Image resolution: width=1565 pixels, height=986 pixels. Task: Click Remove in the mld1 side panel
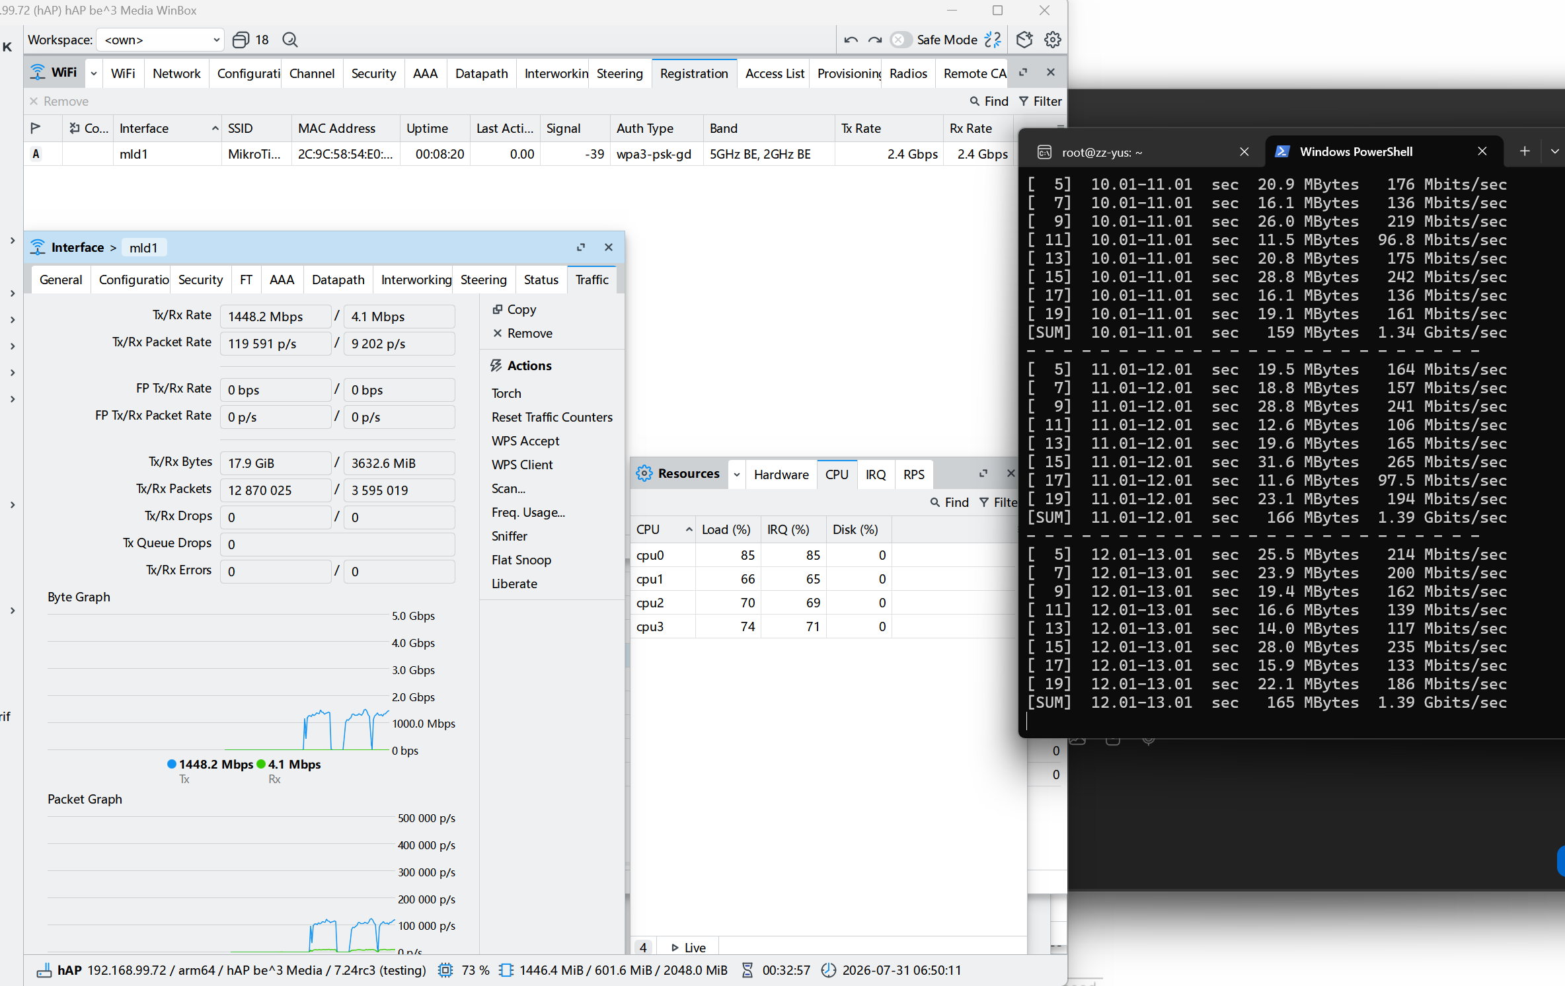click(522, 333)
